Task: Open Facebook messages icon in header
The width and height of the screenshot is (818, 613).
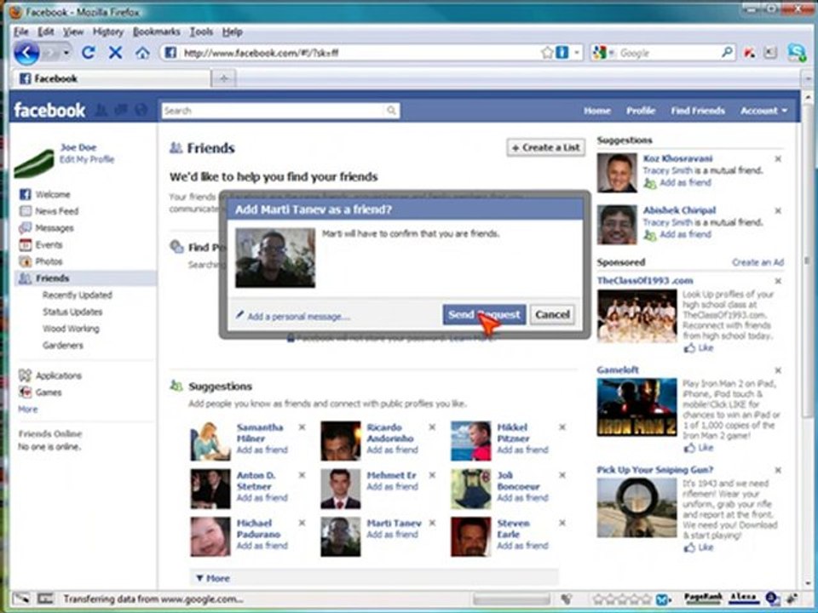Action: click(x=121, y=110)
